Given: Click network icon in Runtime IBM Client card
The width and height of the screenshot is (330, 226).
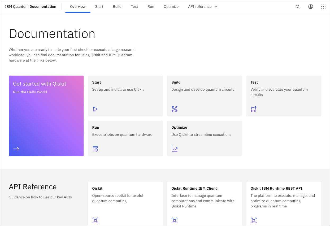Looking at the screenshot, I should click(175, 220).
